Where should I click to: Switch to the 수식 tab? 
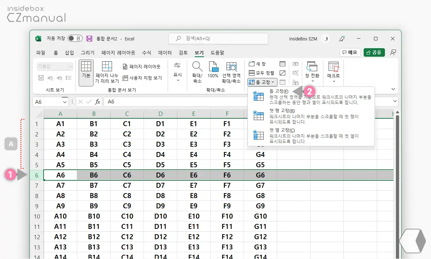147,52
